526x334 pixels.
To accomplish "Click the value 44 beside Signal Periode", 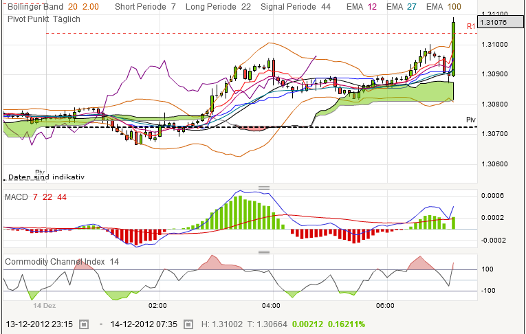I will [326, 7].
